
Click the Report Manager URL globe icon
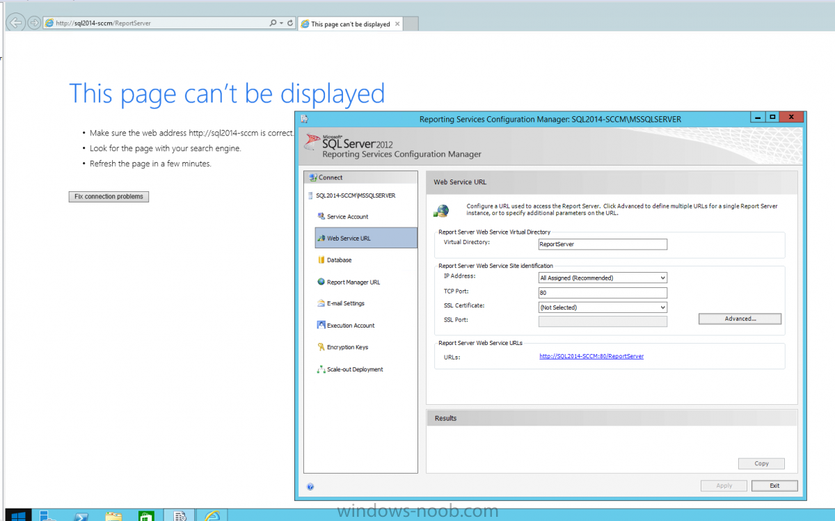(321, 282)
